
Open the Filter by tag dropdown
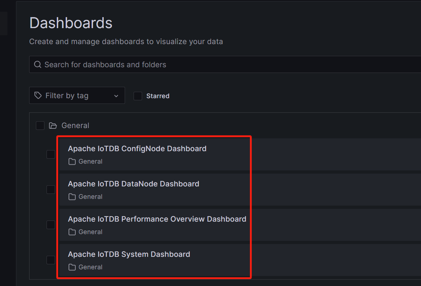pyautogui.click(x=77, y=96)
